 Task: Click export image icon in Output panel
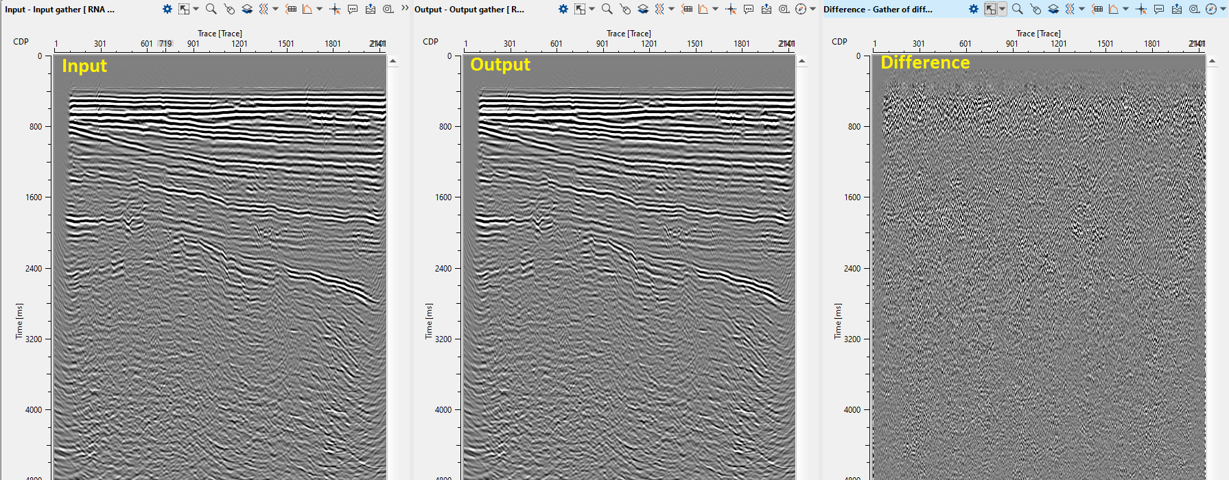(x=766, y=9)
